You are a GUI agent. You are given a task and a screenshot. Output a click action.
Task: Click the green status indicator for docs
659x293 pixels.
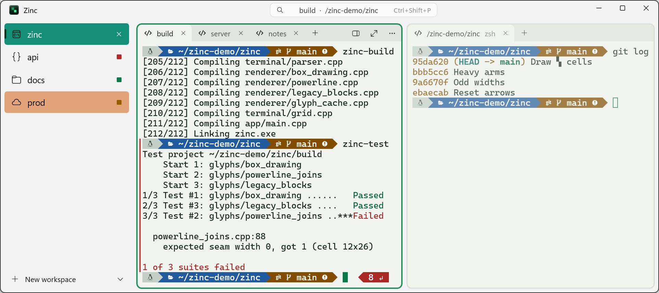119,80
